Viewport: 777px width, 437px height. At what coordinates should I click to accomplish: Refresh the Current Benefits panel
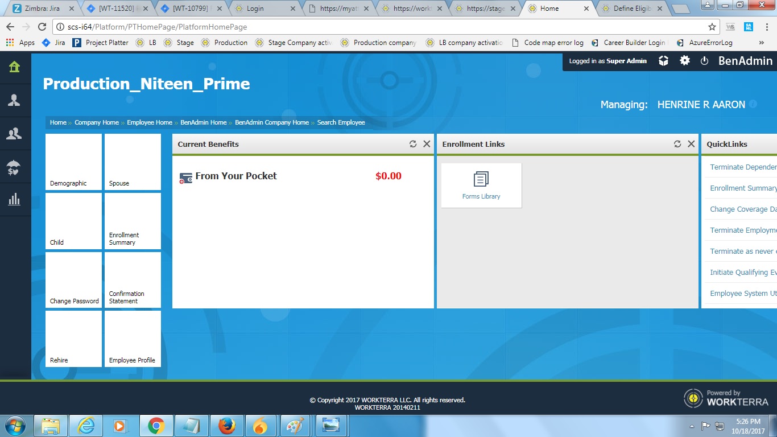413,144
